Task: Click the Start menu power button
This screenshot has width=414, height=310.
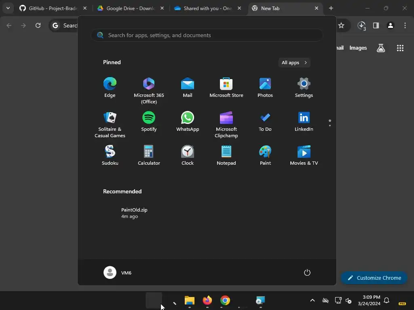Action: click(x=307, y=272)
